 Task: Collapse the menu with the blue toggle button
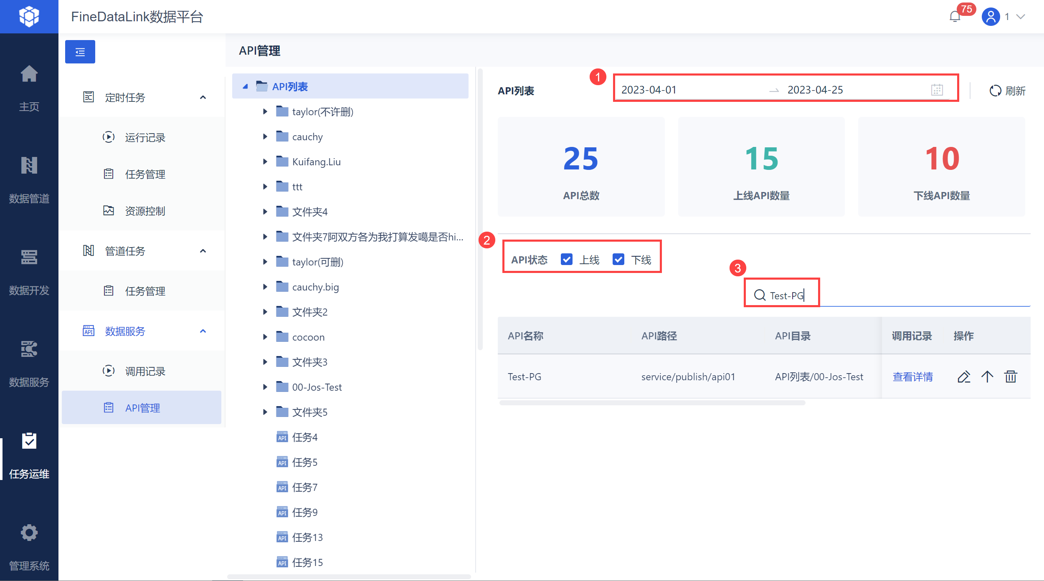pos(80,52)
